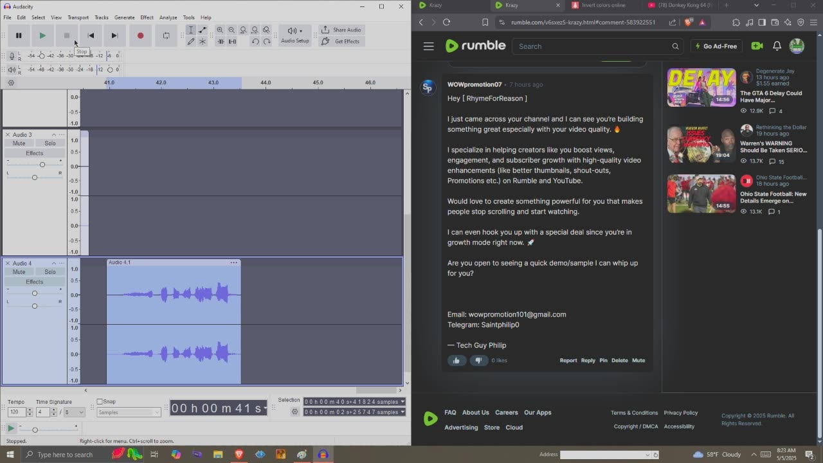Trim audio outside selection
The image size is (823, 463).
pyautogui.click(x=220, y=42)
